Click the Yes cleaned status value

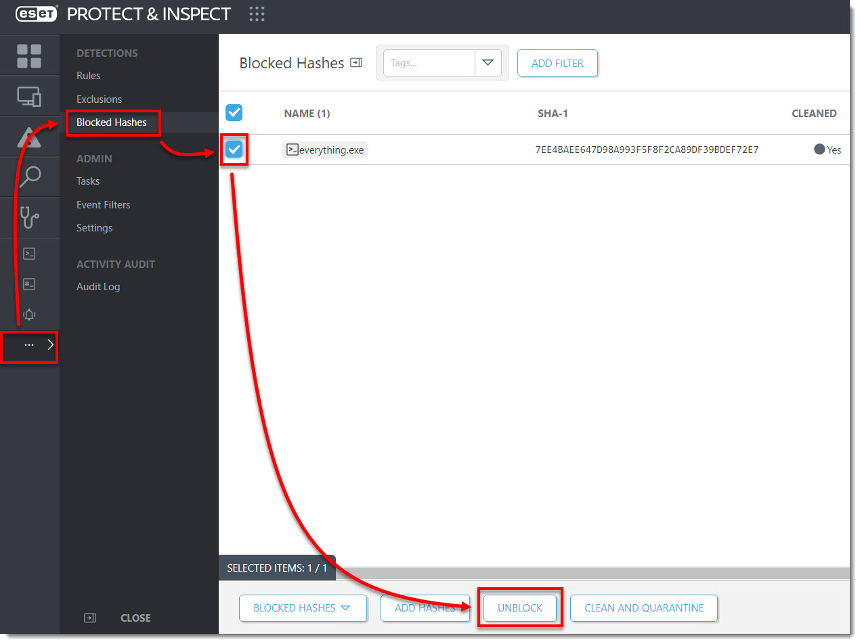[x=834, y=150]
